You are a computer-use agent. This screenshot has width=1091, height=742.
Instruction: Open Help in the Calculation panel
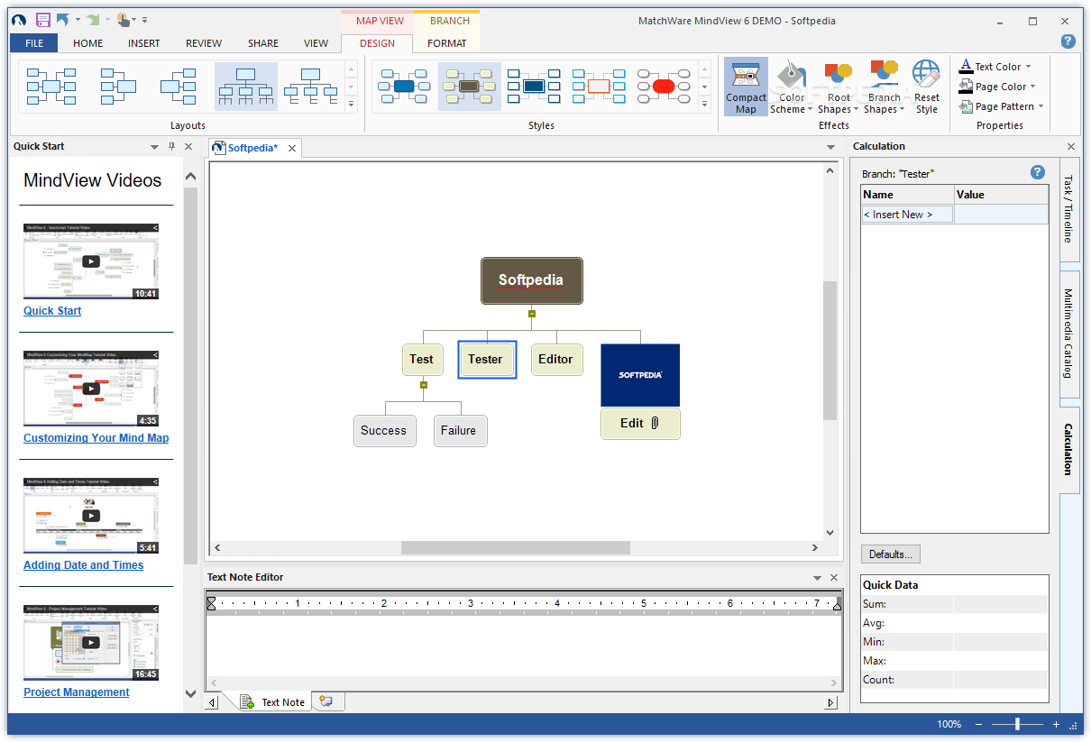[1038, 172]
